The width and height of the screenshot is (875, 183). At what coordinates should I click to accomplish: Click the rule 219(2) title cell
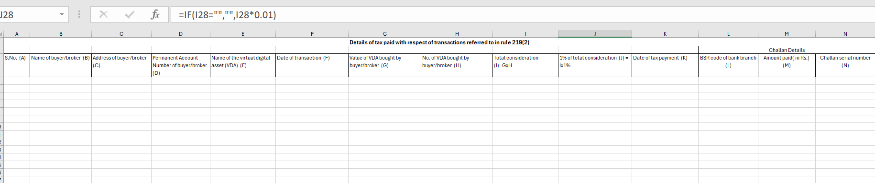pyautogui.click(x=439, y=42)
